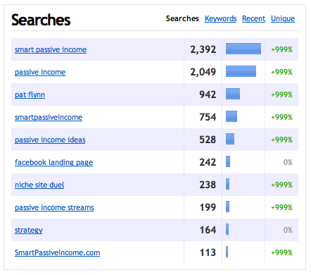Click the 199 search count
The image size is (311, 275).
coord(208,207)
